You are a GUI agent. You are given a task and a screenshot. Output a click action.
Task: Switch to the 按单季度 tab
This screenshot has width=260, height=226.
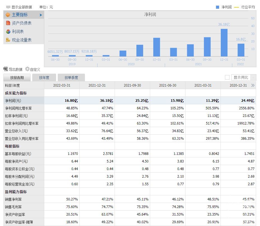tap(71, 78)
